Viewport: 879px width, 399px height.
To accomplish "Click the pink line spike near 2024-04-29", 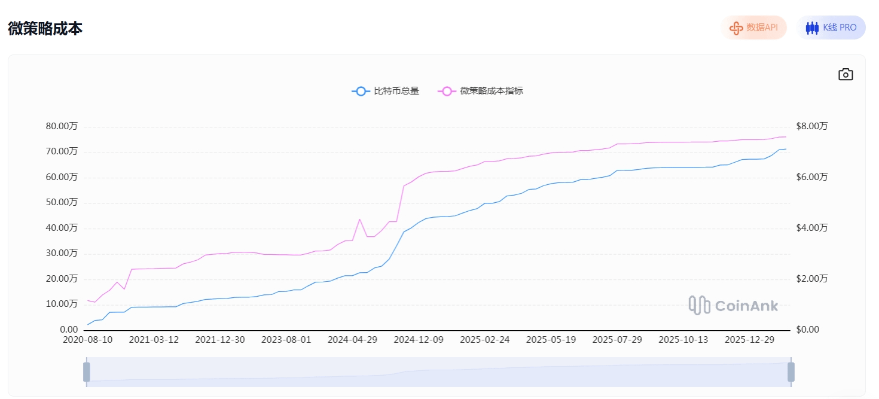I will [359, 220].
